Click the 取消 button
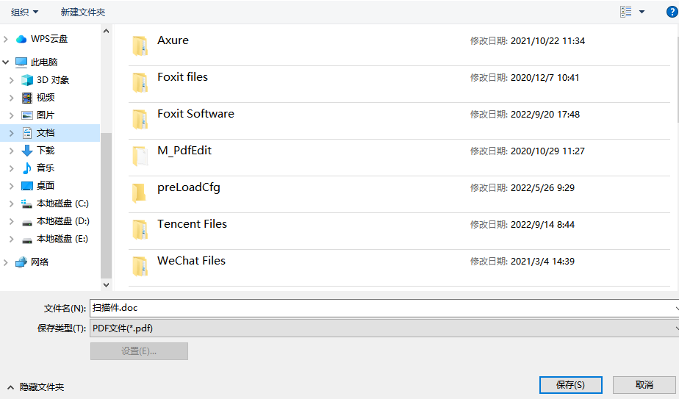The image size is (679, 399). point(644,385)
